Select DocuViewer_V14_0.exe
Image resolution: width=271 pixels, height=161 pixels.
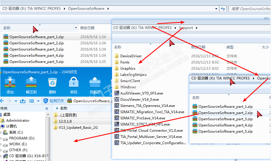click(x=137, y=100)
